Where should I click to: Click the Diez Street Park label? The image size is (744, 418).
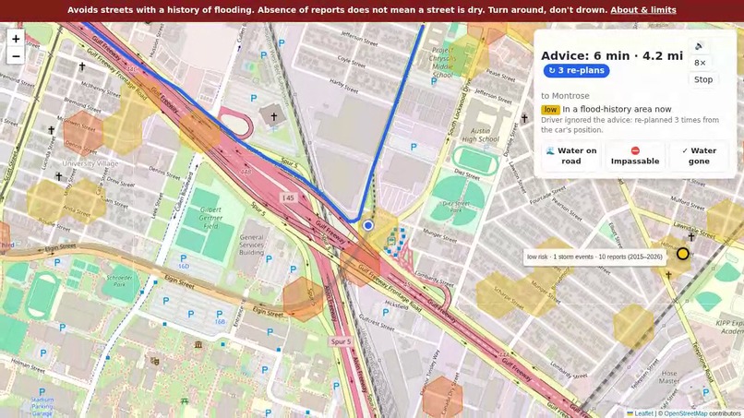coord(455,206)
